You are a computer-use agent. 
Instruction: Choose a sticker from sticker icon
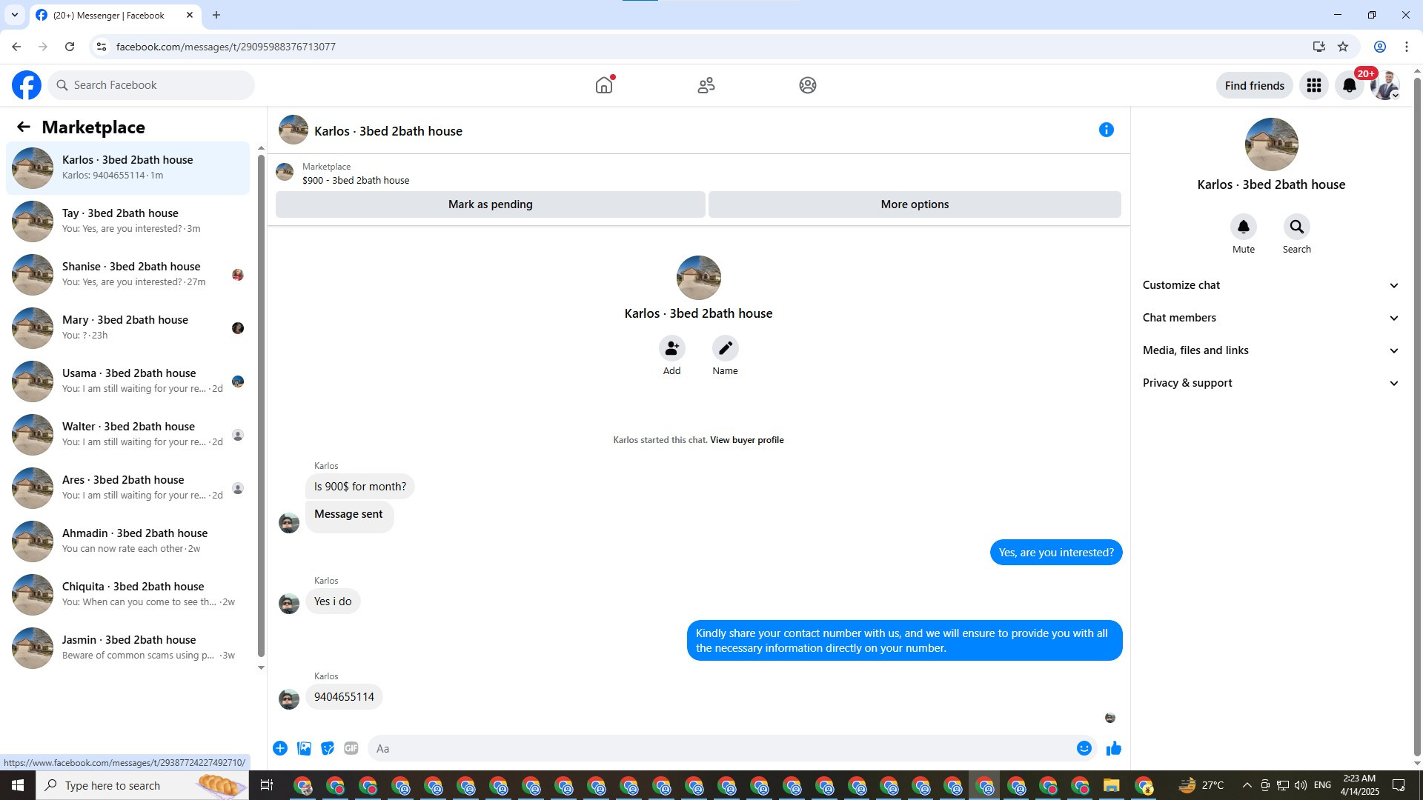click(x=328, y=748)
